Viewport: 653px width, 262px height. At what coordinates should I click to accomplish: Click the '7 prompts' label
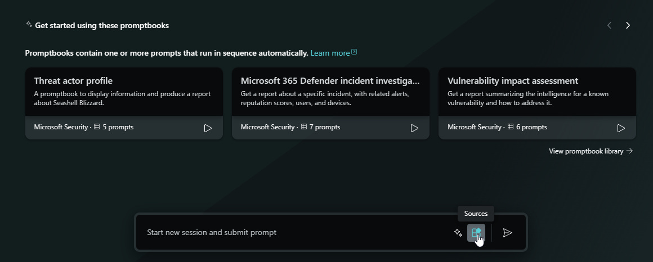pos(325,127)
